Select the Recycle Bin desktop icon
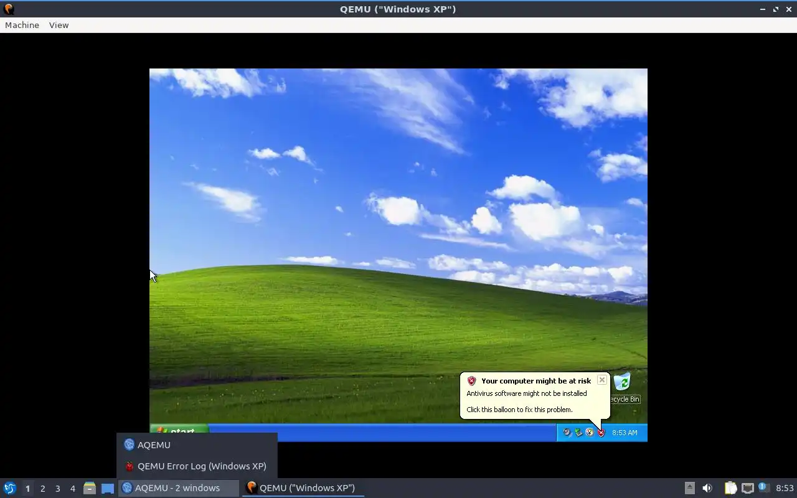Image resolution: width=797 pixels, height=498 pixels. [623, 388]
